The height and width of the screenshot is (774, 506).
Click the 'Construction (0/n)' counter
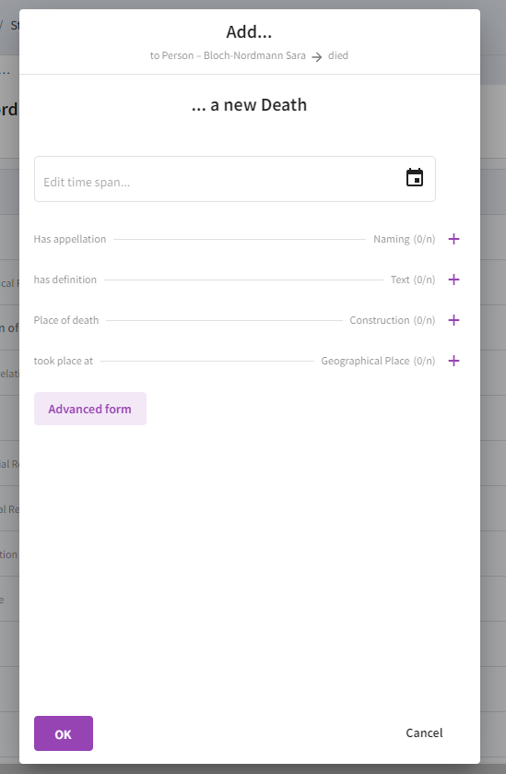[393, 320]
